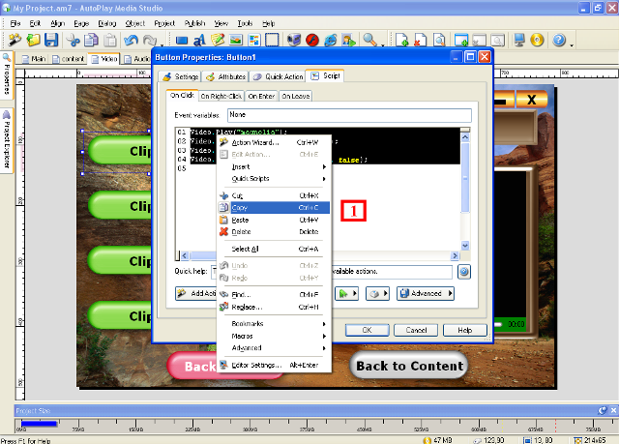Click the Undo arrow in main toolbar
Viewport: 619px width, 444px height.
point(131,40)
